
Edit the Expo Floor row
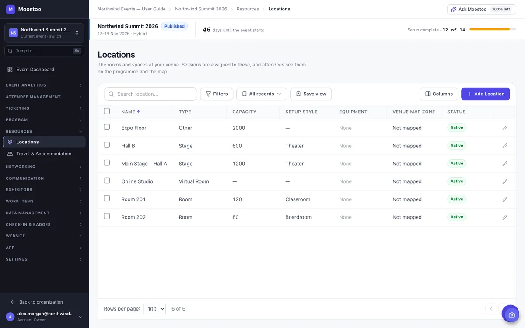click(505, 128)
